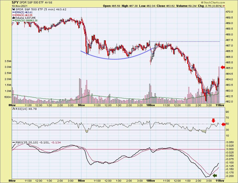Screen dimensions: 238x183
Task: Click the SPY ticker symbol in the header
Action: (x=15, y=2)
